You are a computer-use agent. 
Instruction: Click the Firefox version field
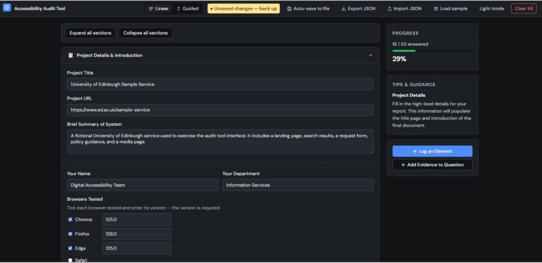(x=137, y=234)
